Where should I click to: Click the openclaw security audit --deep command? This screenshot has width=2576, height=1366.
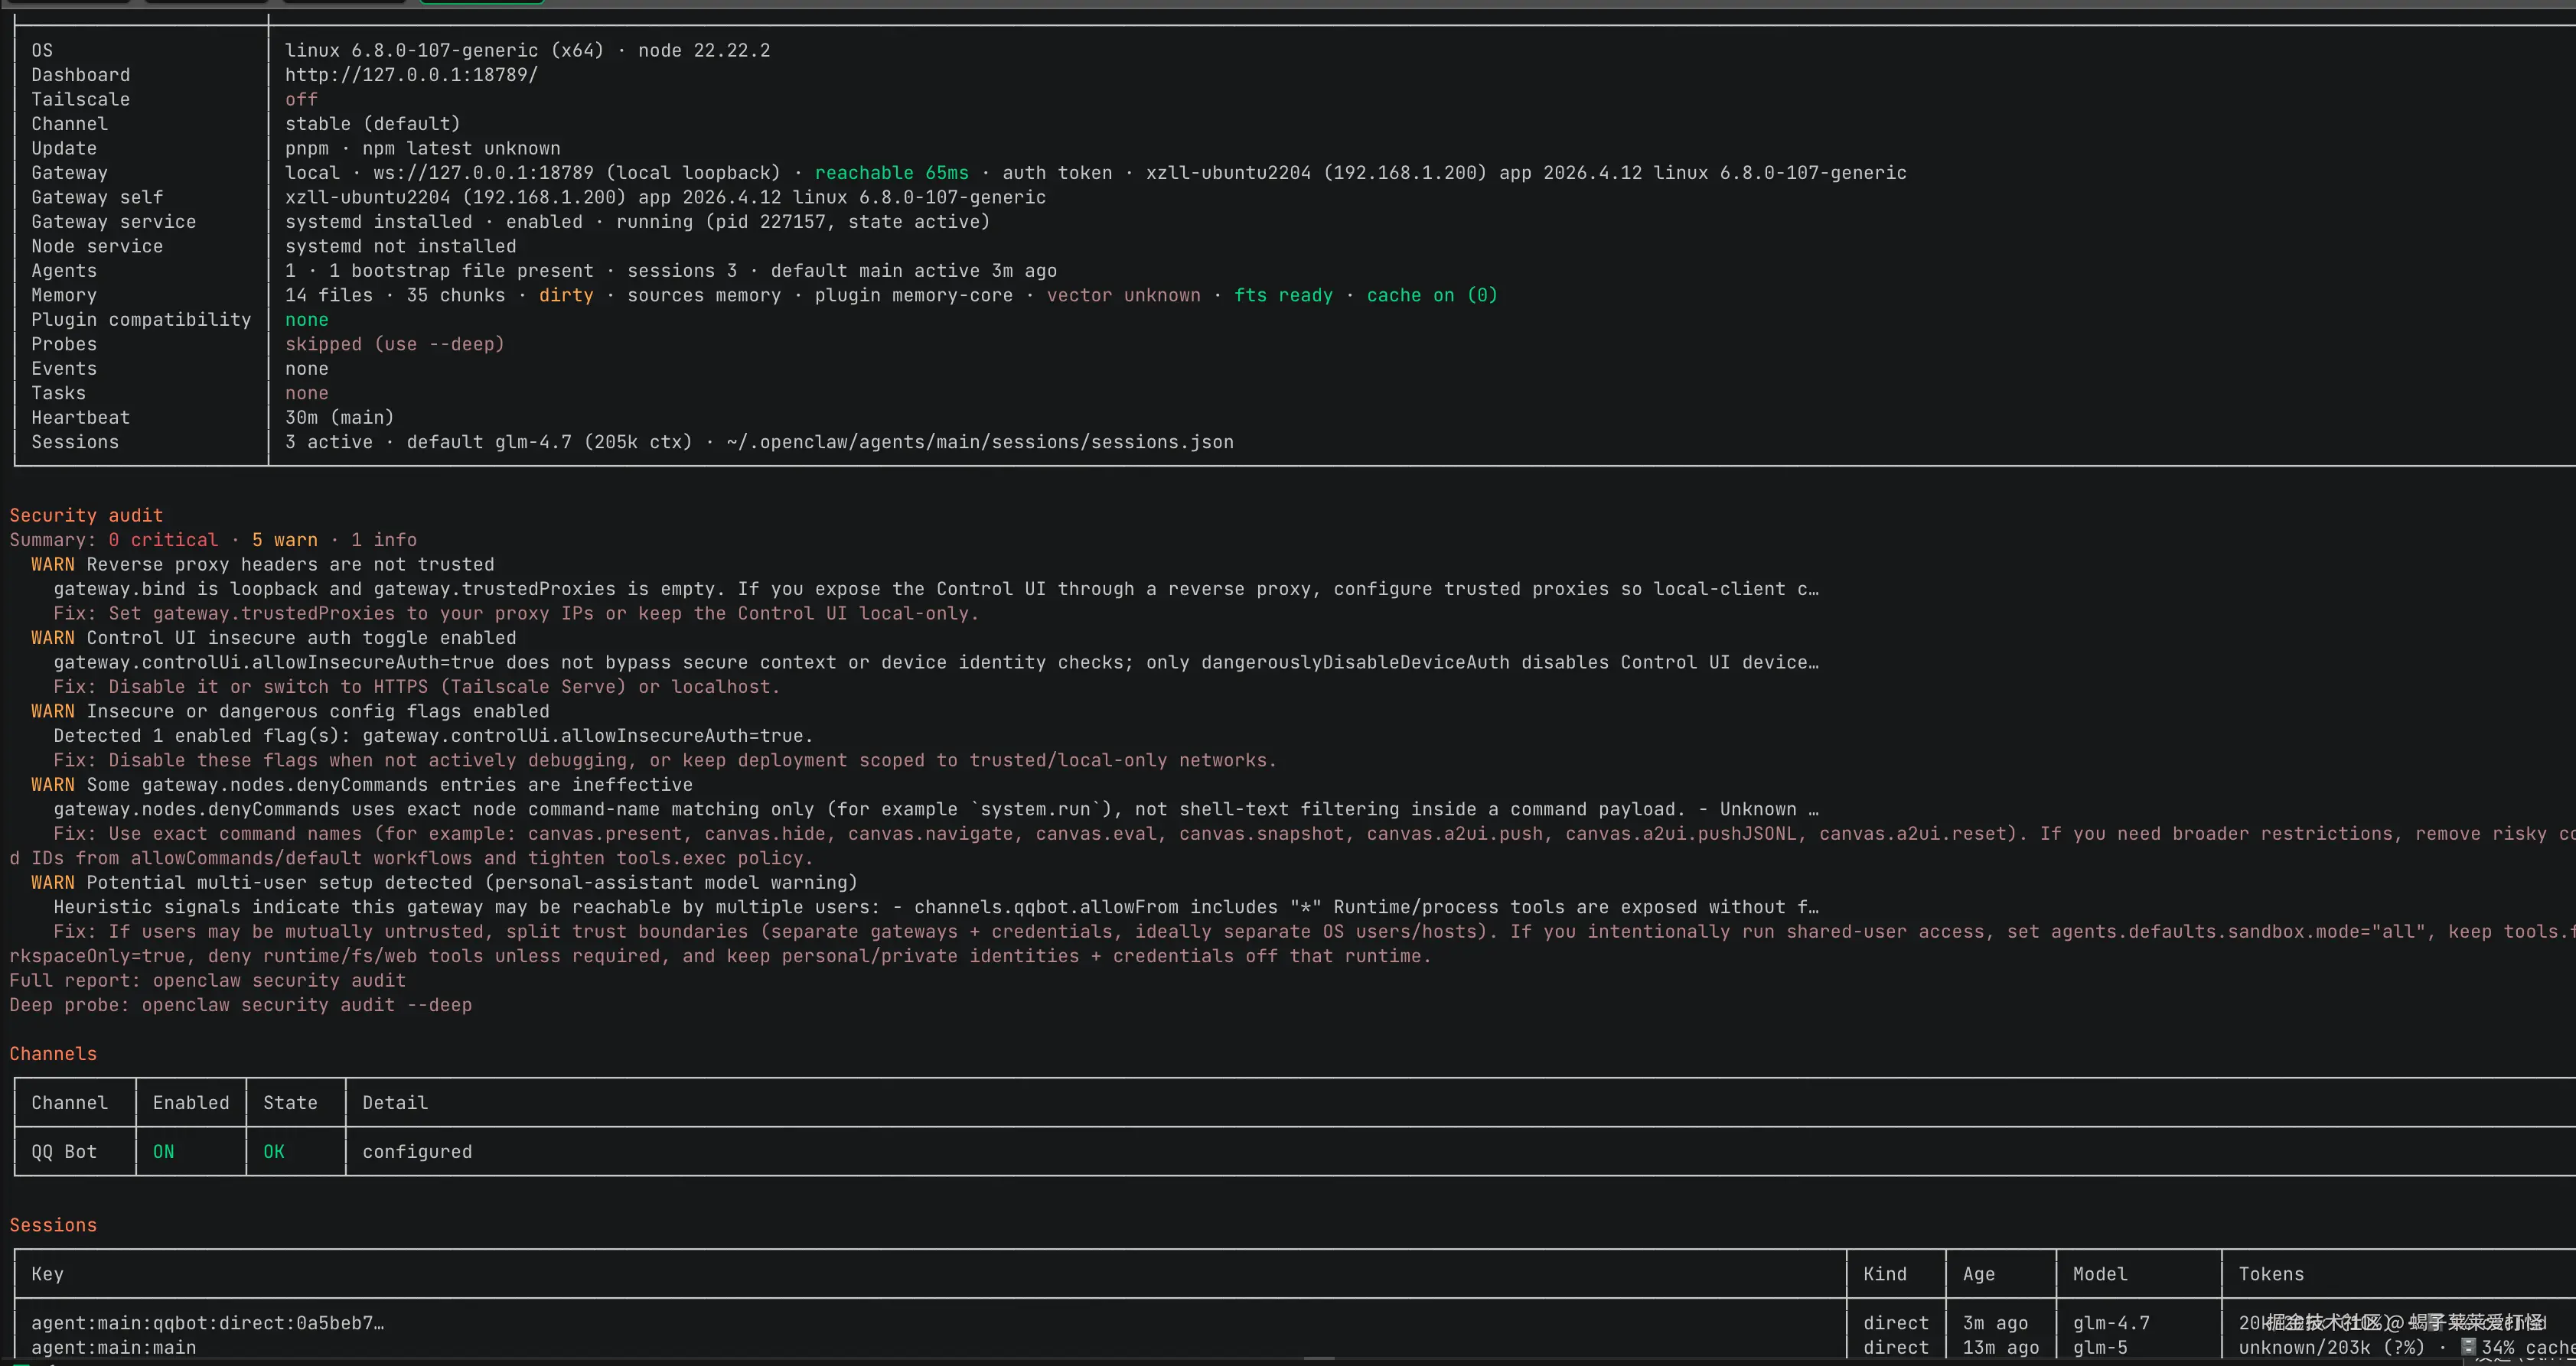306,1004
